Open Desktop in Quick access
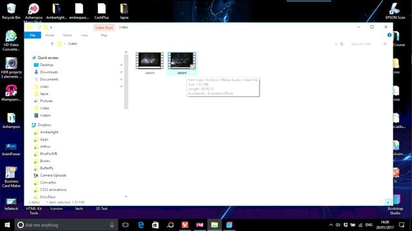The image size is (412, 231). tap(46, 65)
